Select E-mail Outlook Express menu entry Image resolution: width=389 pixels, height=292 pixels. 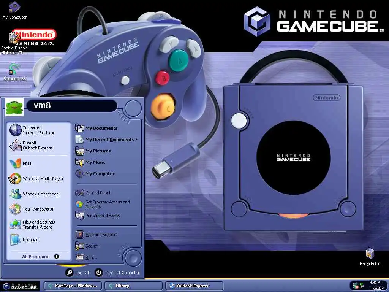(x=39, y=145)
